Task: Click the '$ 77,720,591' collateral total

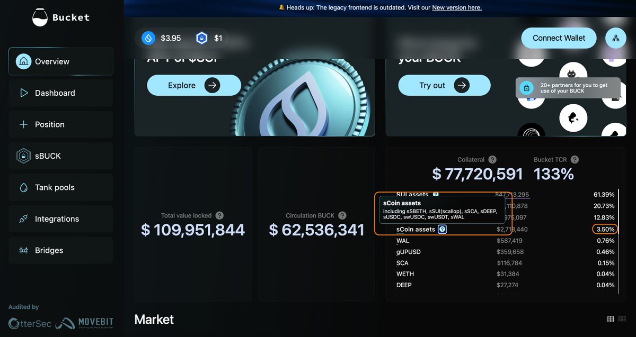Action: pyautogui.click(x=478, y=174)
